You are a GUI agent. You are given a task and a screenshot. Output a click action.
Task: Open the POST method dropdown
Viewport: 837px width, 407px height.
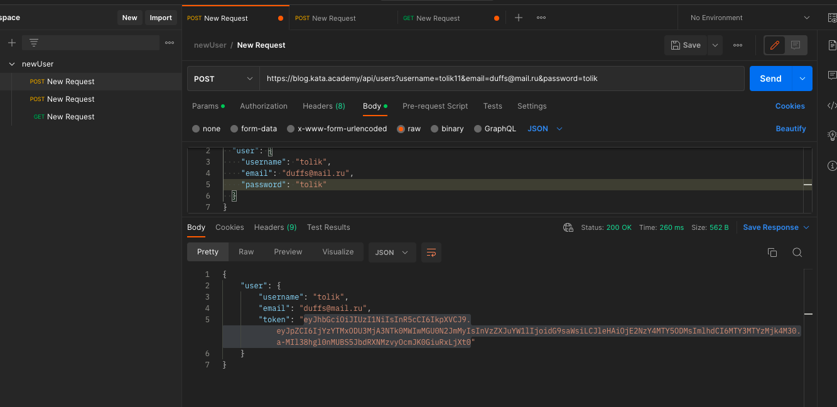(x=222, y=78)
